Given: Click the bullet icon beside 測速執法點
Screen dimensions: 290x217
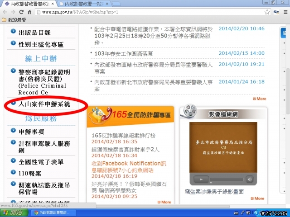Looking at the screenshot, I should click(x=13, y=184).
